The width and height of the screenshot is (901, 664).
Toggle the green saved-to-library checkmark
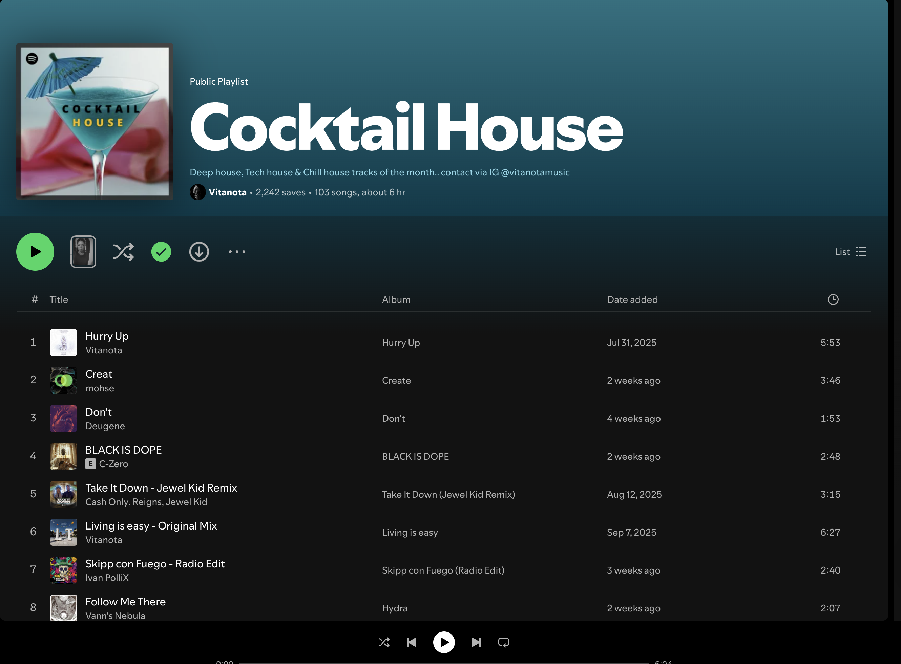tap(161, 252)
